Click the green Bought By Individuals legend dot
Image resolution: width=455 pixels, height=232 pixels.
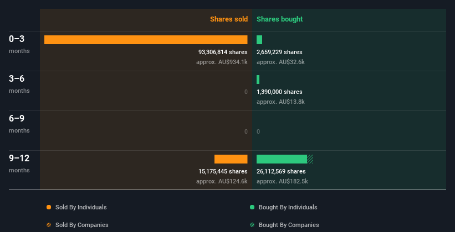[252, 207]
